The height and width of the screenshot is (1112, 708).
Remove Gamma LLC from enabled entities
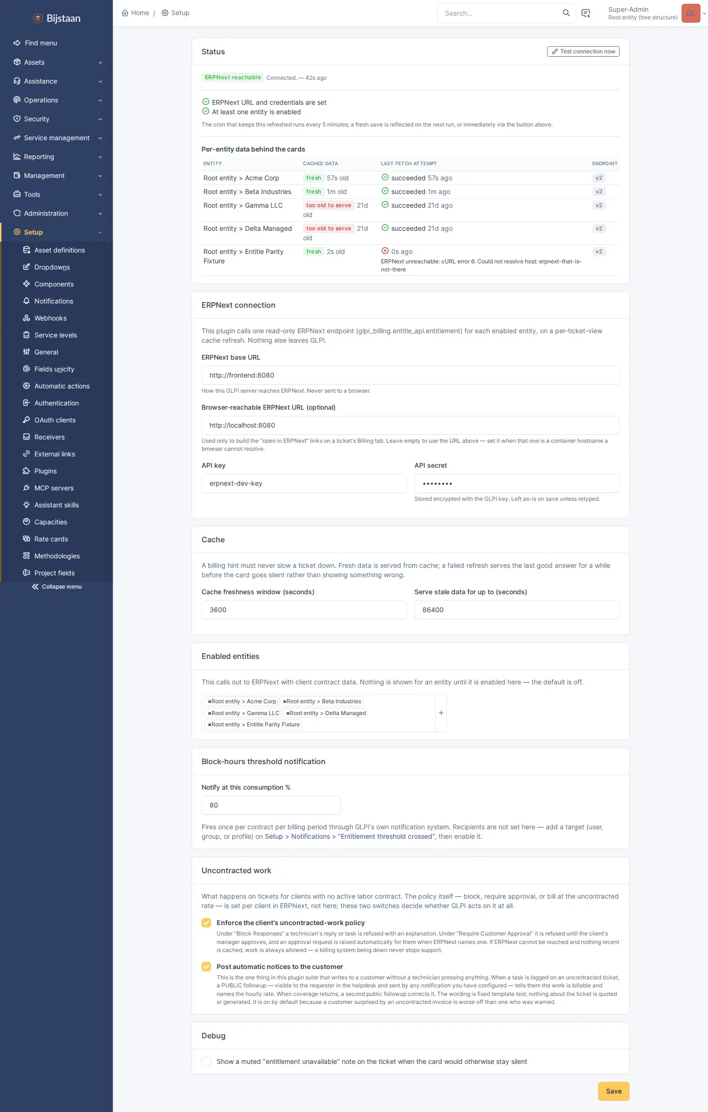pos(210,714)
